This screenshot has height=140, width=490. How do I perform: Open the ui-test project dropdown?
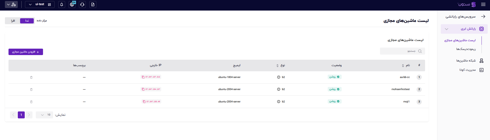[40, 5]
